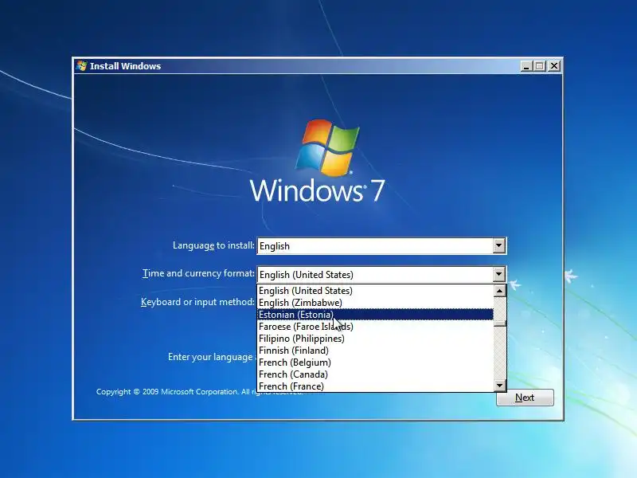Screen dimensions: 637x478
Task: Select Finnish (Finland) option
Action: [x=375, y=351]
